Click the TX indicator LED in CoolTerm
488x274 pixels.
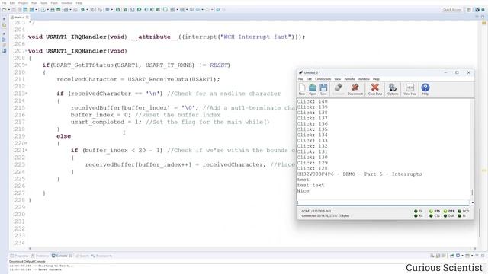tap(416, 212)
